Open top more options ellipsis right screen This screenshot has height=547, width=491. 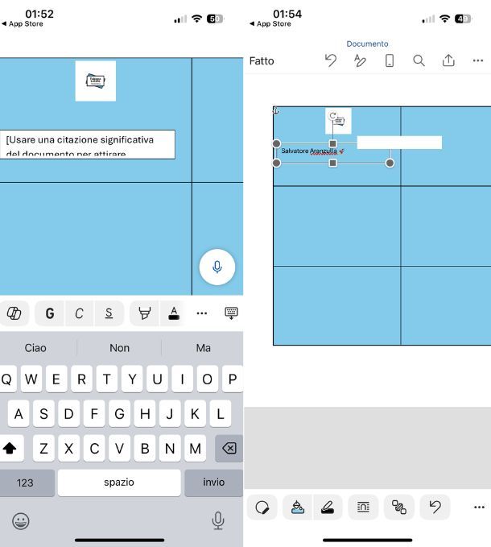pyautogui.click(x=478, y=60)
